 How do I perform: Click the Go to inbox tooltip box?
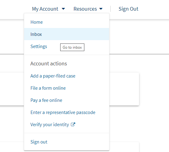(x=72, y=47)
